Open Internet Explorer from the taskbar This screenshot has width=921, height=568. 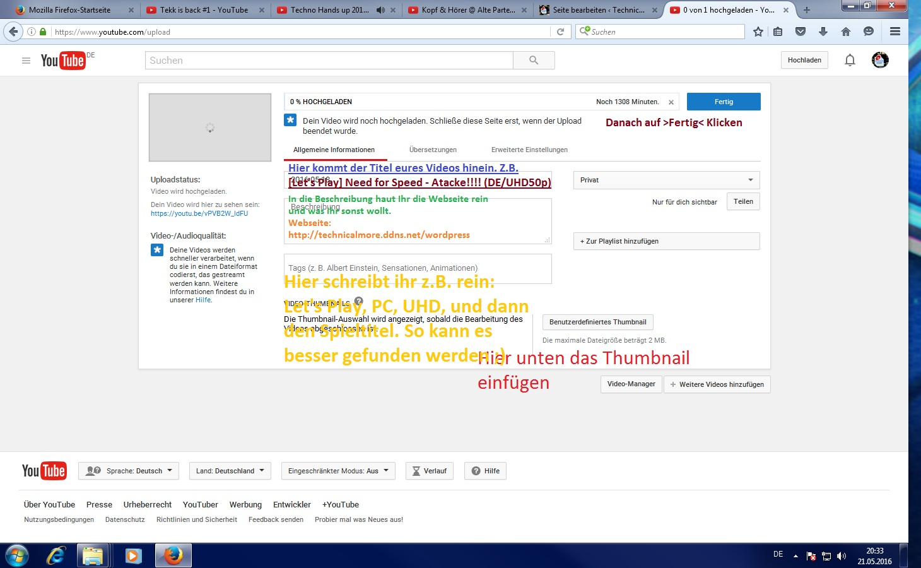56,555
